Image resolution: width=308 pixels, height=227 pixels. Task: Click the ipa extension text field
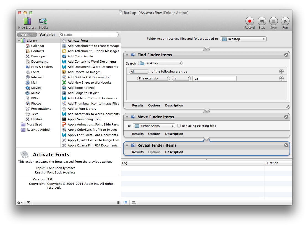tap(215, 78)
